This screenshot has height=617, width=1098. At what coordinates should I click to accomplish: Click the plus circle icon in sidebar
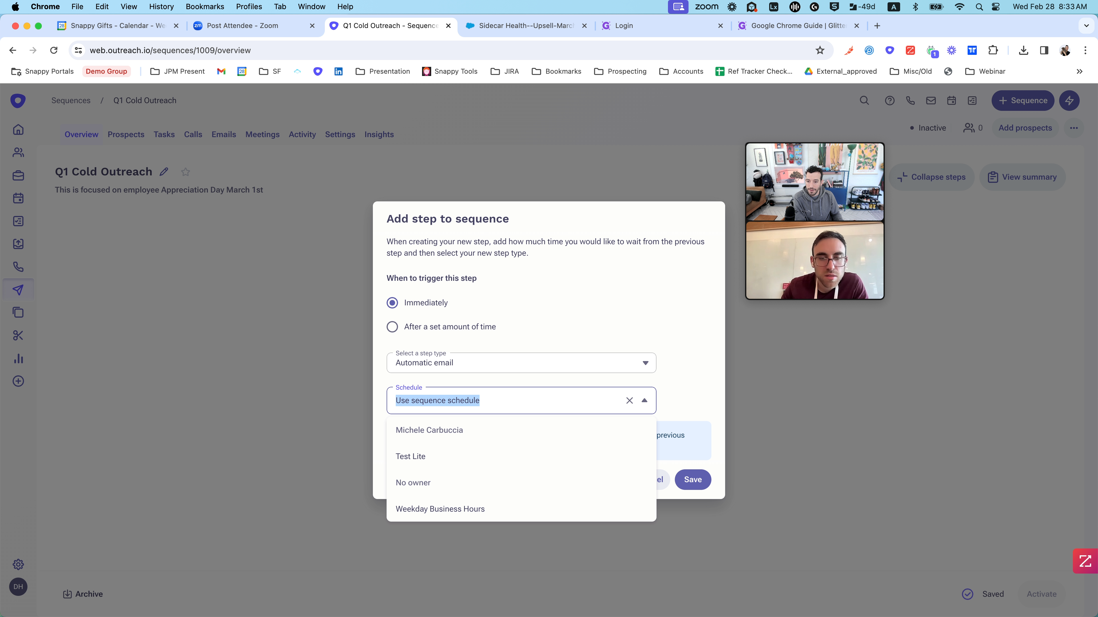[18, 381]
